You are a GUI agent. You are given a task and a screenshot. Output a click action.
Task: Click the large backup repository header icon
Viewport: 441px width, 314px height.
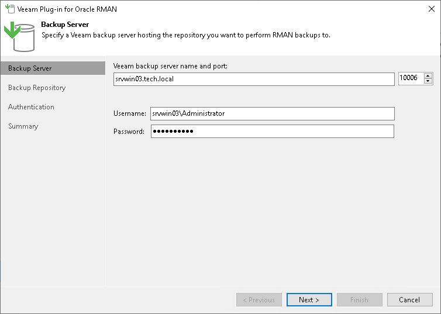coord(19,36)
